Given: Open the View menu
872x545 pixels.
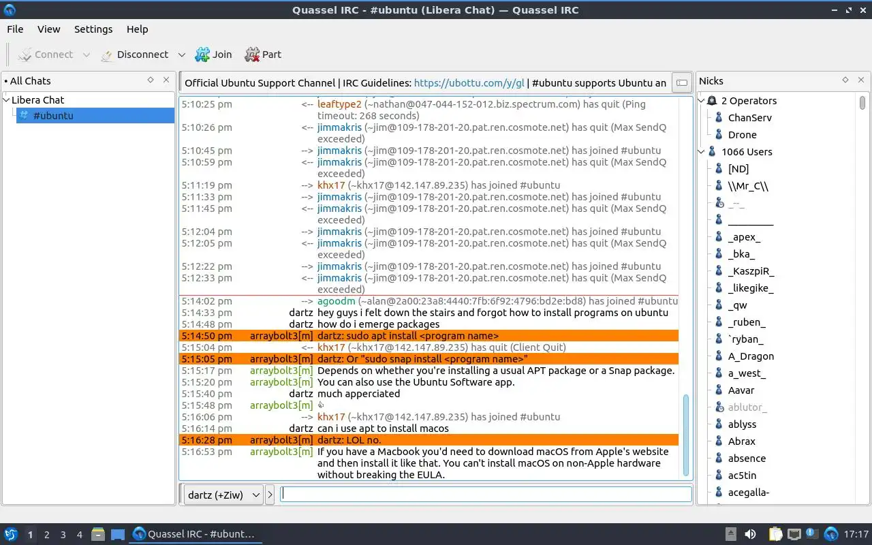Looking at the screenshot, I should (49, 29).
